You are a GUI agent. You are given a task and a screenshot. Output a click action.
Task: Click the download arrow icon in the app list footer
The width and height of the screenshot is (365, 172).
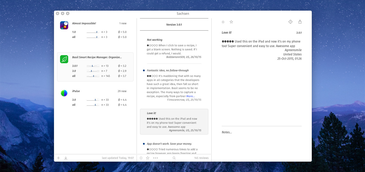[66, 158]
